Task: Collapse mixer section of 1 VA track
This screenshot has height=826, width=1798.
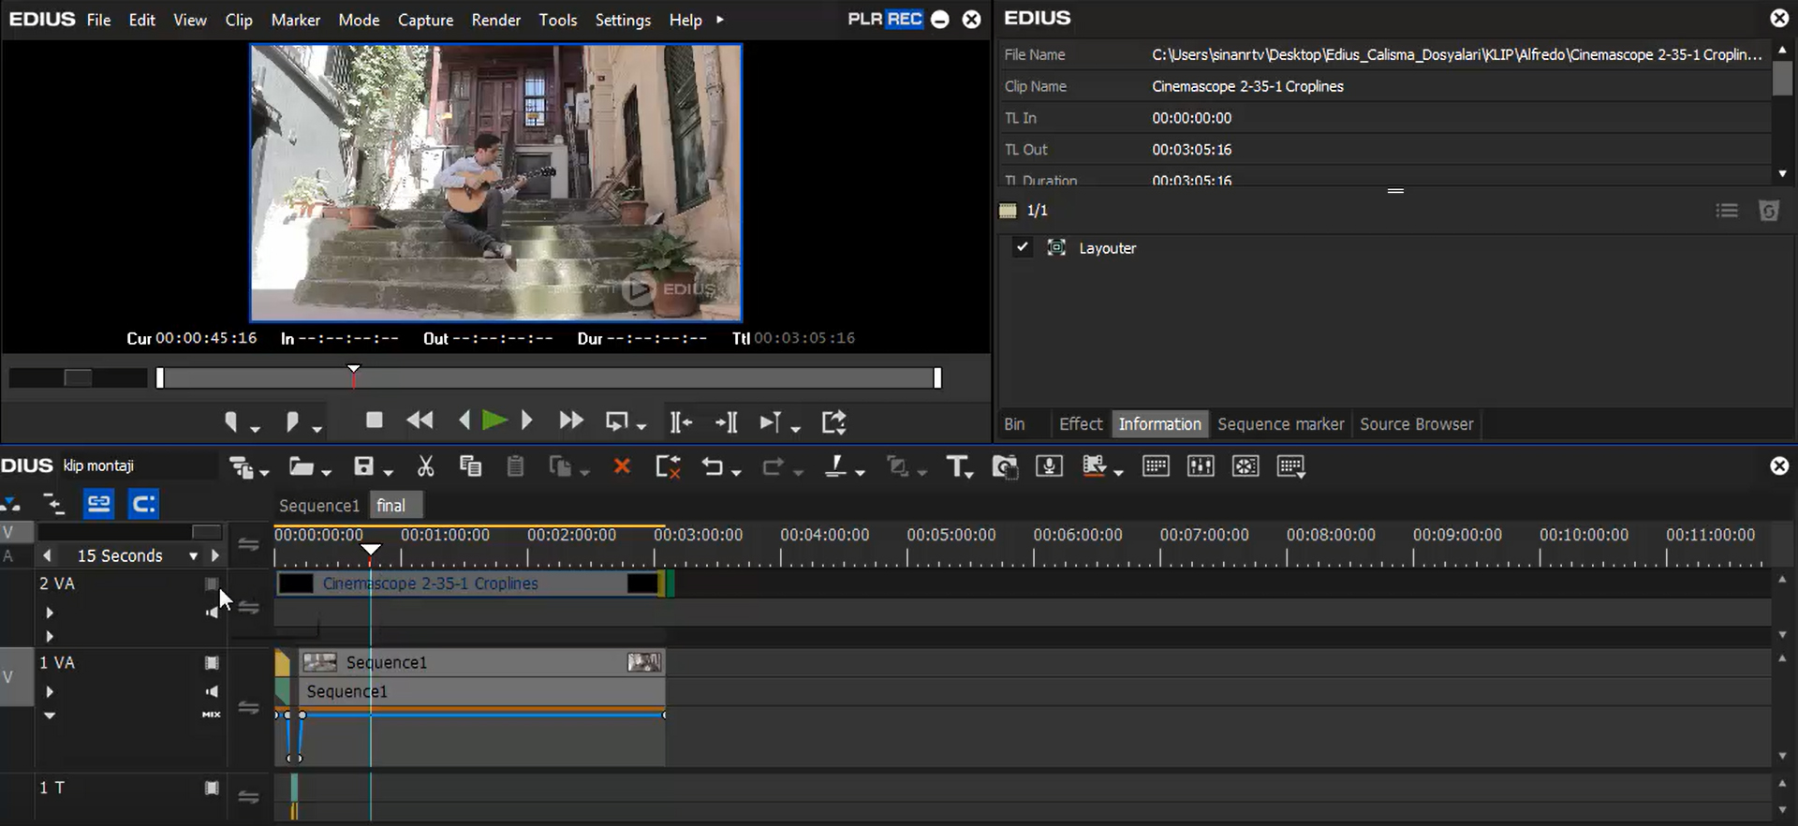Action: coord(50,715)
